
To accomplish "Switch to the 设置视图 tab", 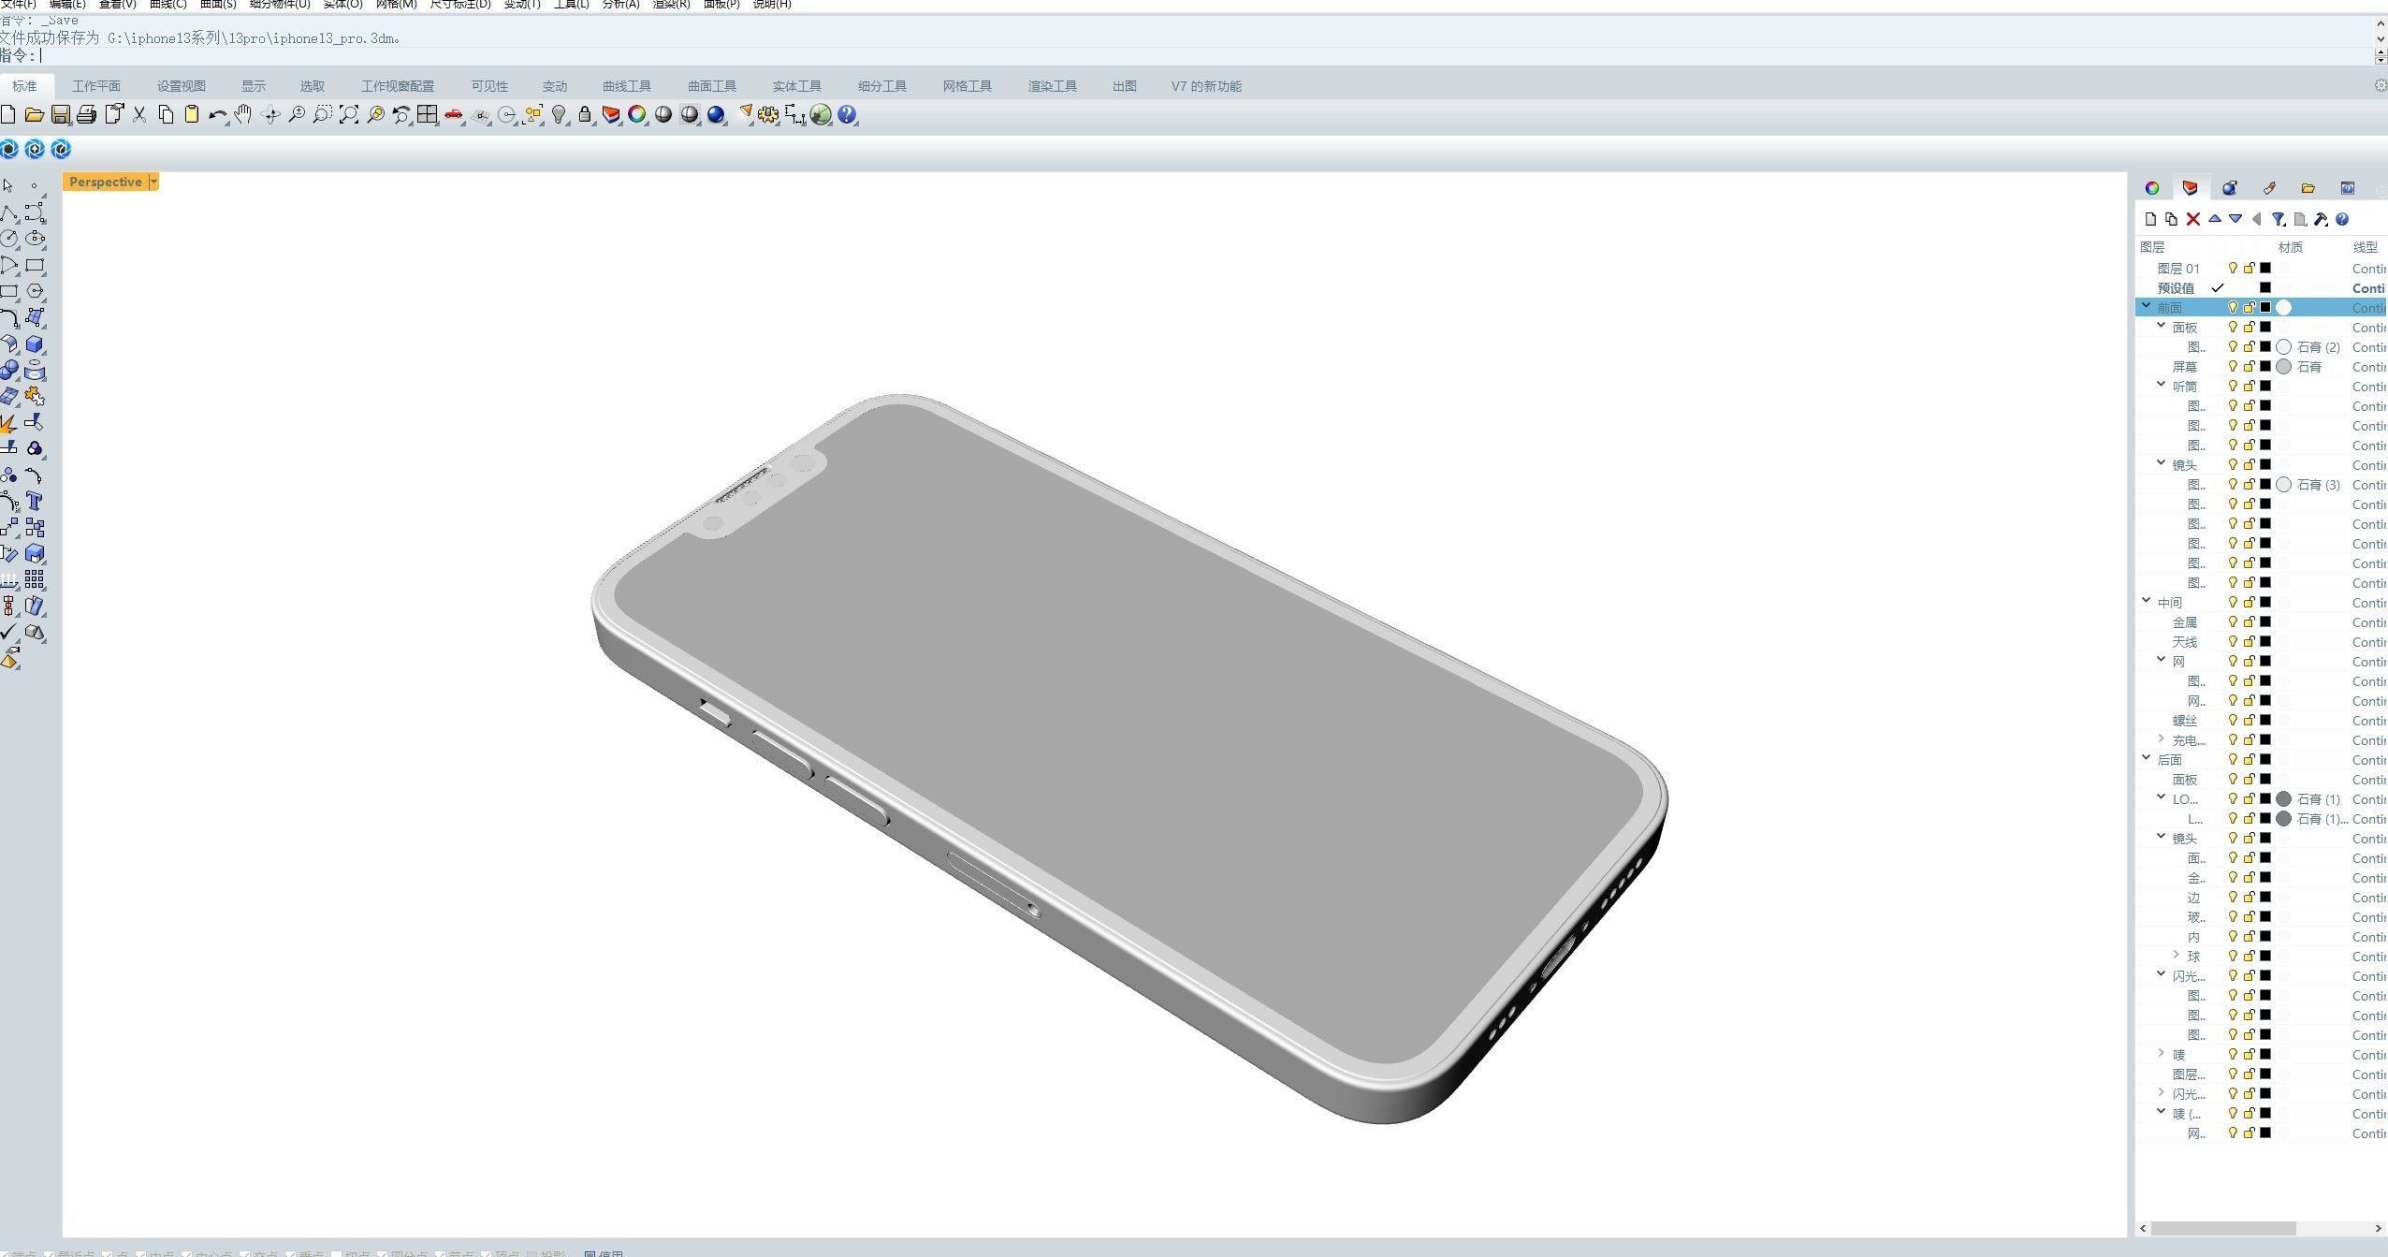I will (181, 86).
